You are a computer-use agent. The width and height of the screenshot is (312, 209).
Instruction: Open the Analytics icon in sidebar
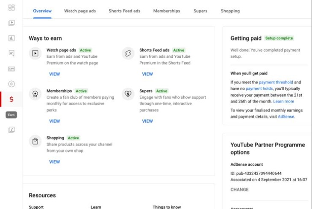12,38
